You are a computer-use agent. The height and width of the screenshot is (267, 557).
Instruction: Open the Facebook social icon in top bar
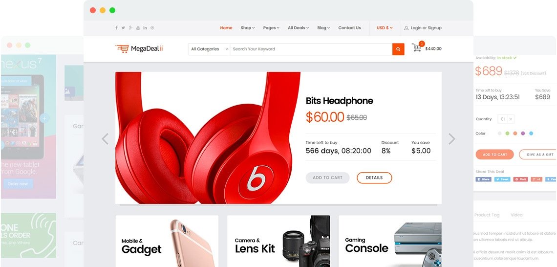point(116,28)
